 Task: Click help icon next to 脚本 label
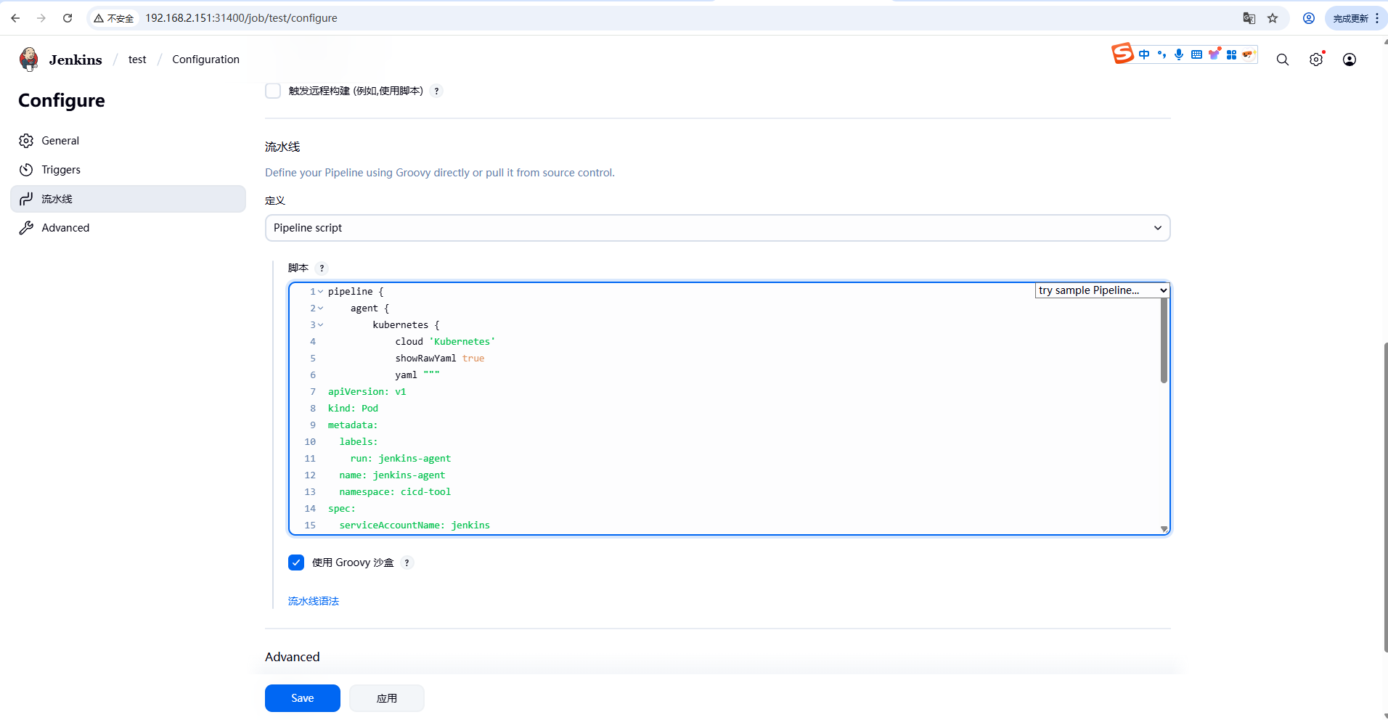[x=322, y=269]
